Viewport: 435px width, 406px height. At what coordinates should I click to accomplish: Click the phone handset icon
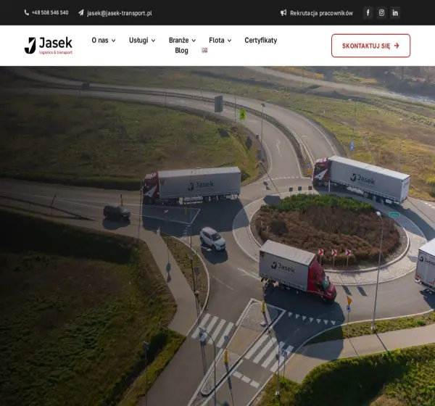[26, 13]
